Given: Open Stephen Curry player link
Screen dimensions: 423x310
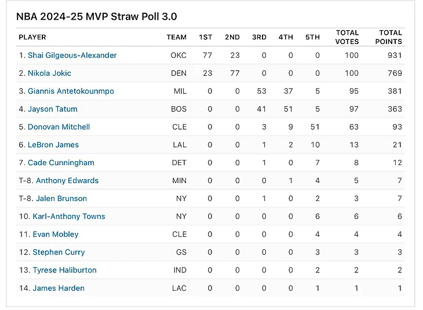Looking at the screenshot, I should [x=59, y=252].
